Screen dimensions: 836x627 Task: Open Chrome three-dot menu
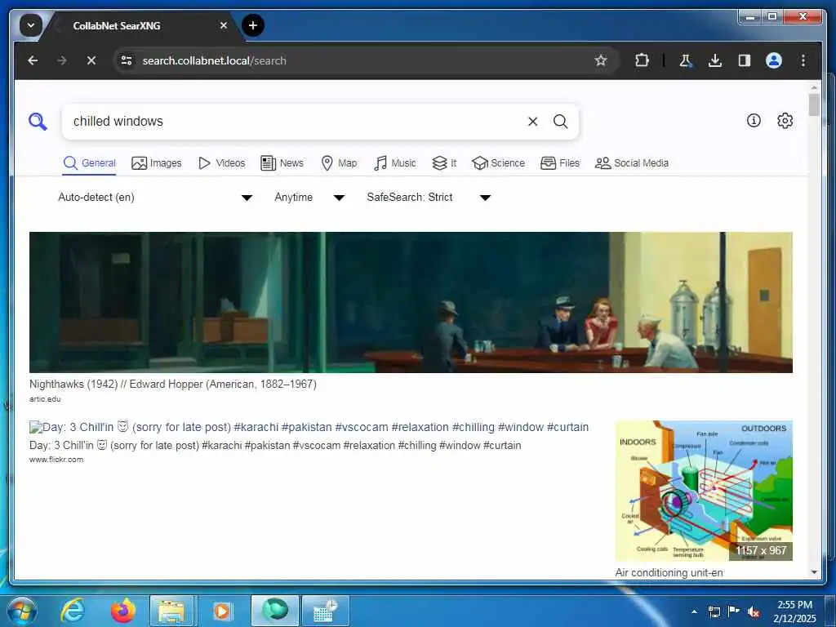[x=803, y=60]
